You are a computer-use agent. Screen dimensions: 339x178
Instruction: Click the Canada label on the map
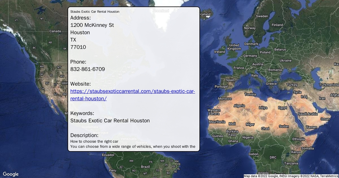point(55,31)
